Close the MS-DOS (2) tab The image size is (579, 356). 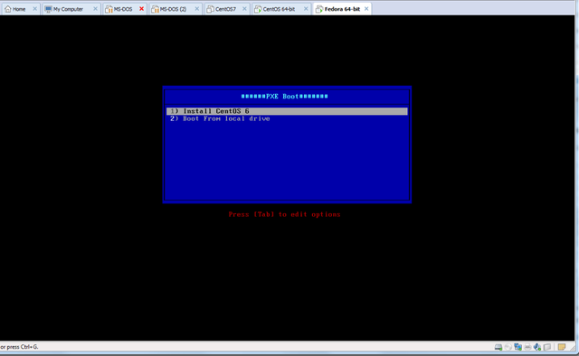(197, 9)
